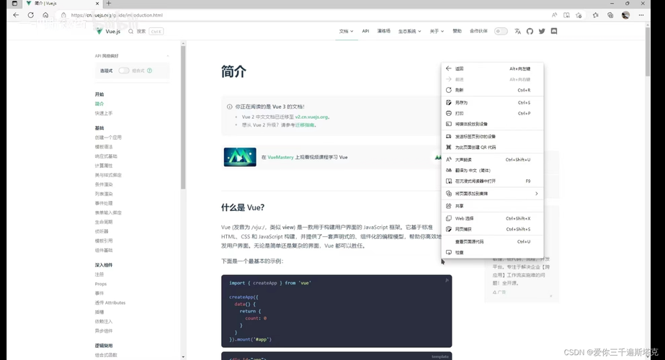The height and width of the screenshot is (360, 665).
Task: Expand the 生态系统 dropdown in navbar
Action: [x=409, y=32]
